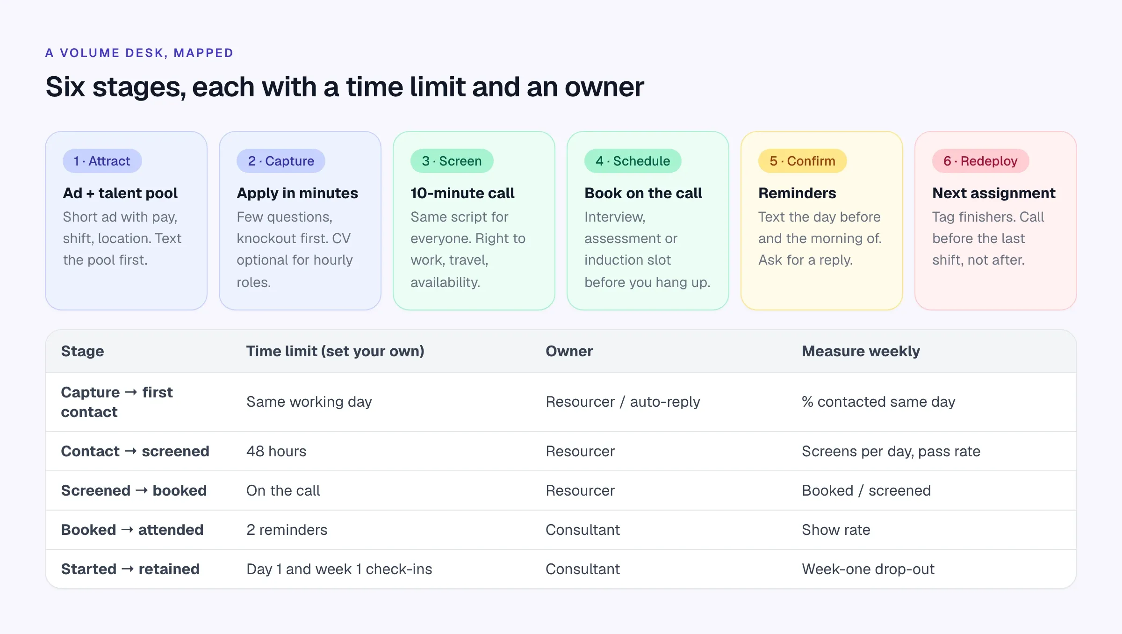Screen dimensions: 1122x634
Task: Click Consultant in the Started → retained row
Action: [583, 569]
